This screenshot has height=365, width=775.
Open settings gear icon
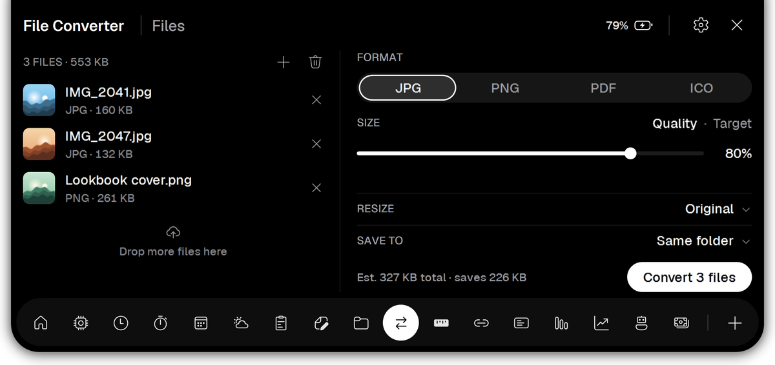pos(701,25)
